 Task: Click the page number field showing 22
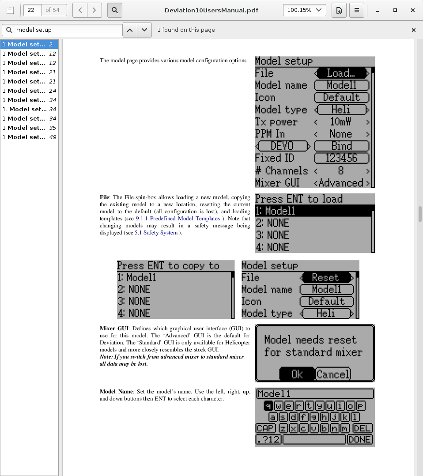[33, 10]
